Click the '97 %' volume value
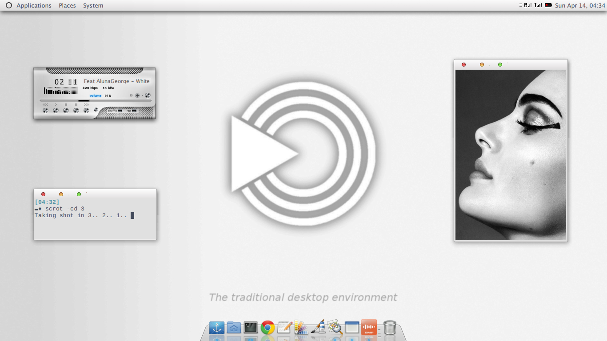 (x=108, y=95)
